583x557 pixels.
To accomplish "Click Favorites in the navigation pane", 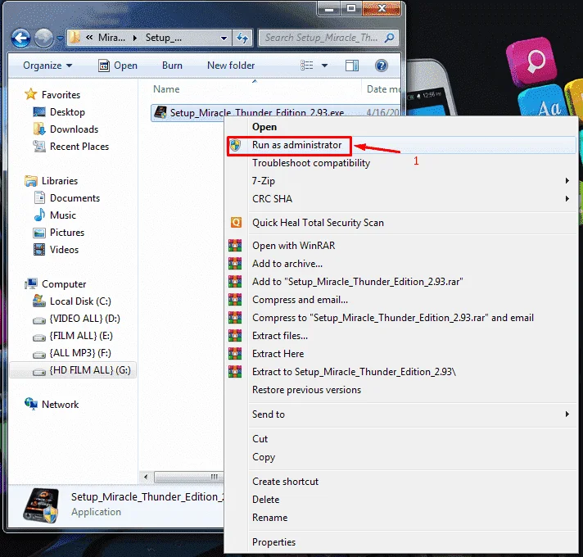I will tap(61, 95).
